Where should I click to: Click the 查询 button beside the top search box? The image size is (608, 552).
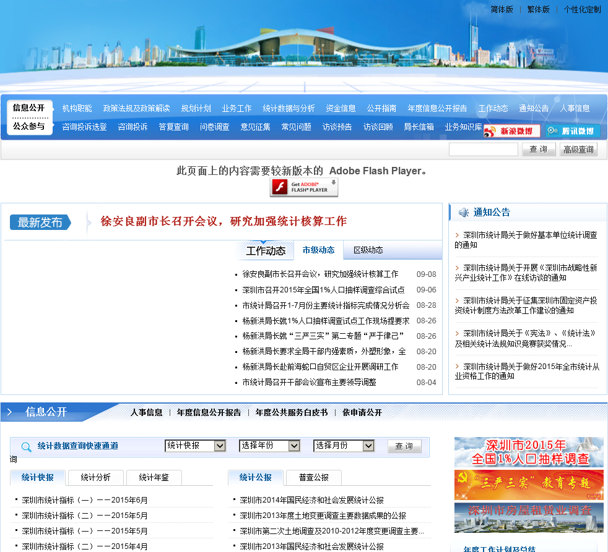point(539,150)
